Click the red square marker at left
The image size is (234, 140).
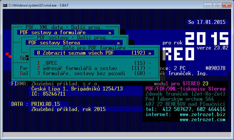(x=9, y=55)
